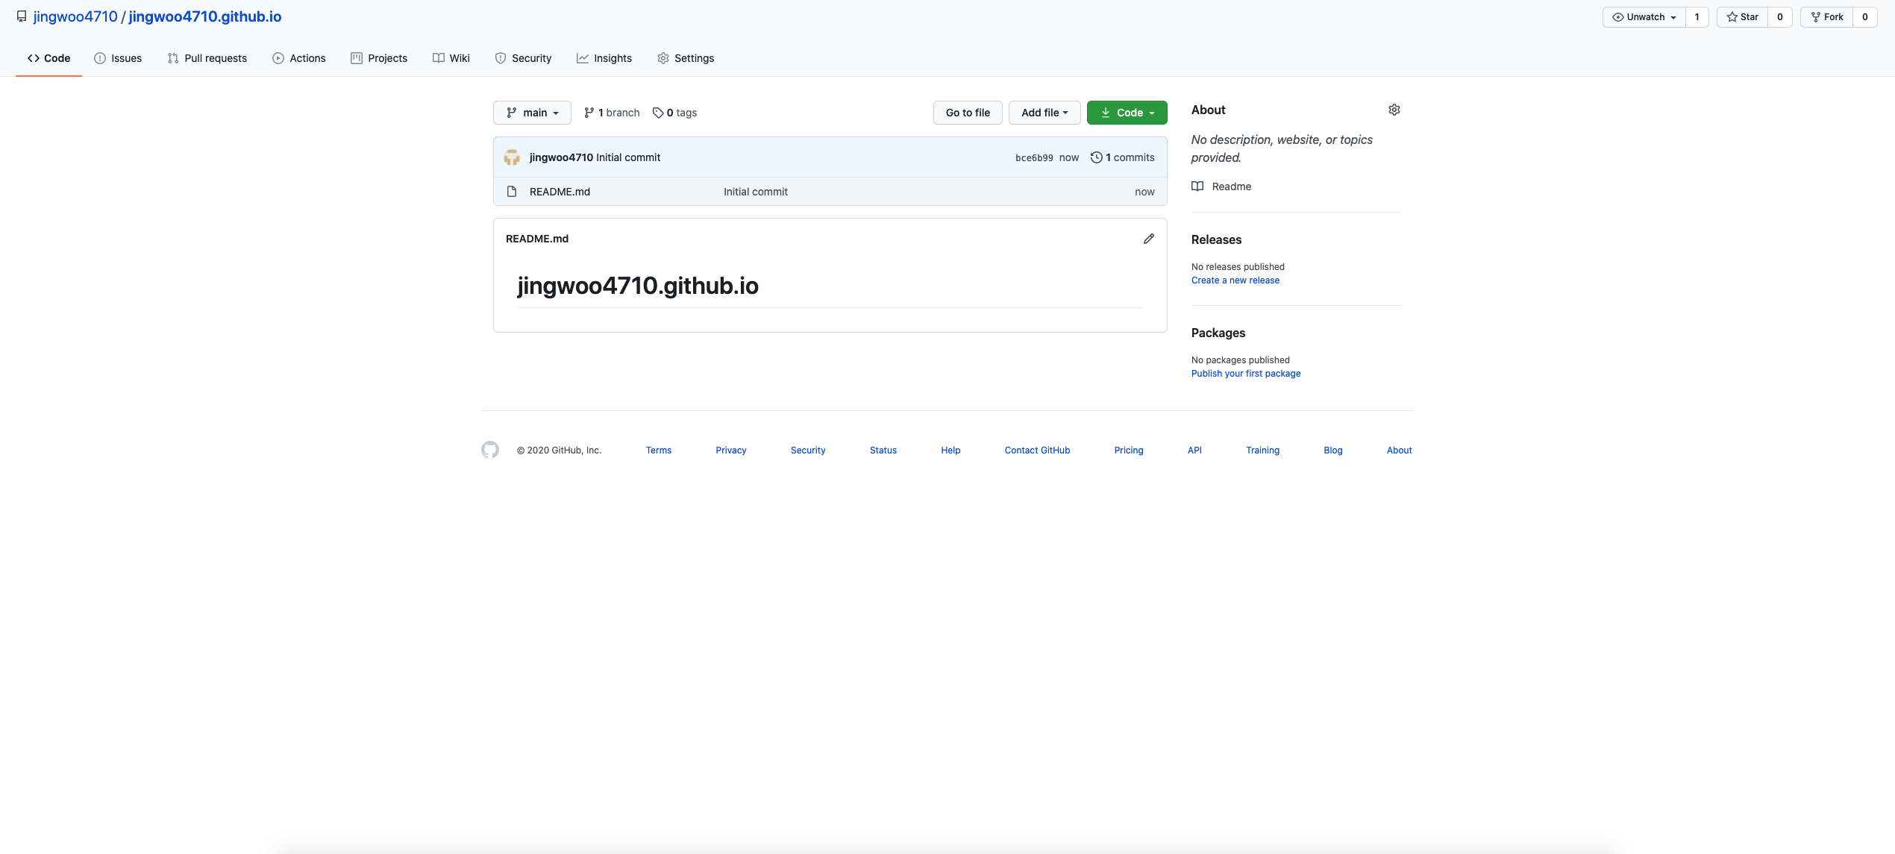Open the About settings gear icon

click(x=1394, y=110)
